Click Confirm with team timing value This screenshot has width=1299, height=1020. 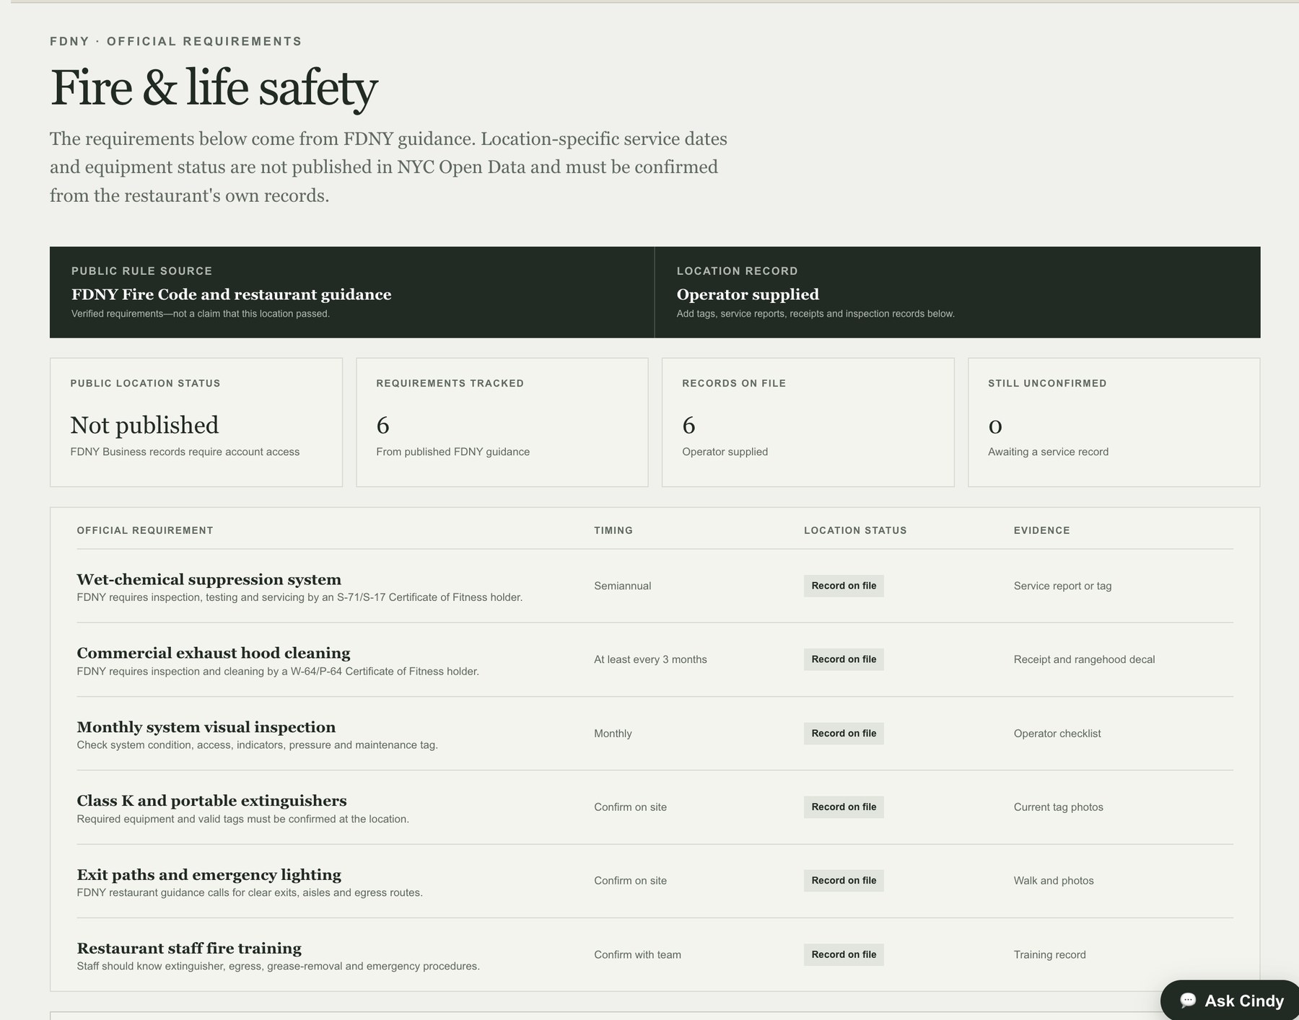pyautogui.click(x=637, y=954)
